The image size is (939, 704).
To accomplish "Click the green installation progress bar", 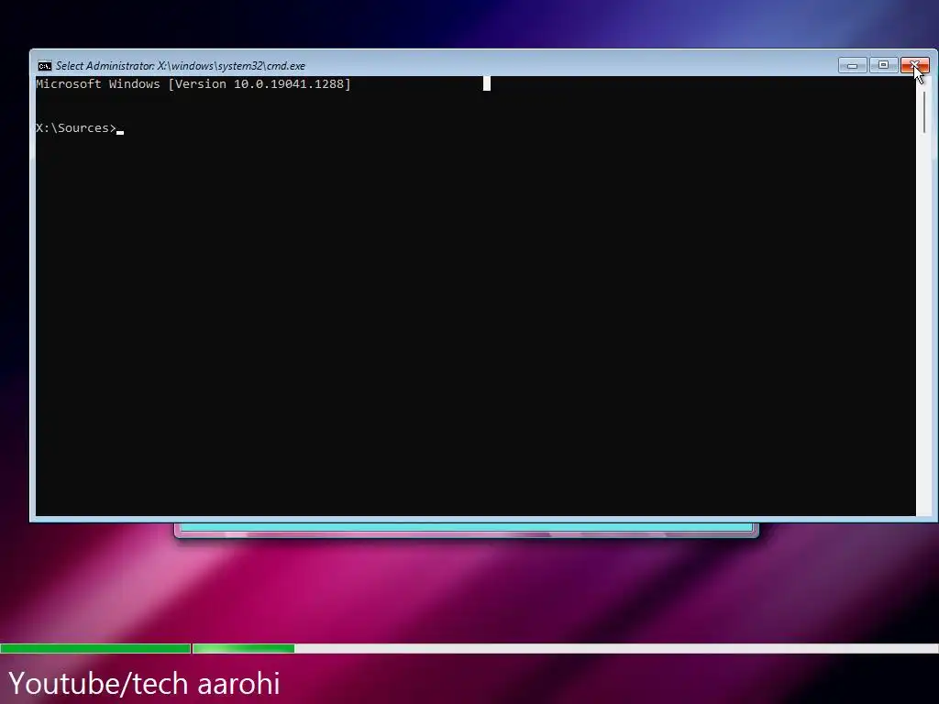I will coord(148,648).
